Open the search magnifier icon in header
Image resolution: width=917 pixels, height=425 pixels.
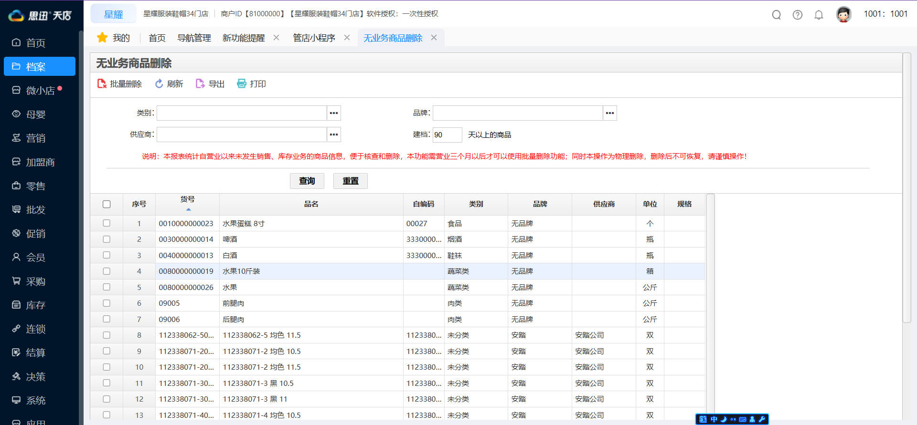[776, 15]
